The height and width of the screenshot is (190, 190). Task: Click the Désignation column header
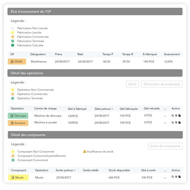tap(38, 54)
